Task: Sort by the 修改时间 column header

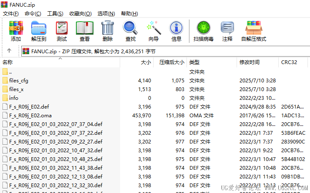Action: (x=257, y=62)
